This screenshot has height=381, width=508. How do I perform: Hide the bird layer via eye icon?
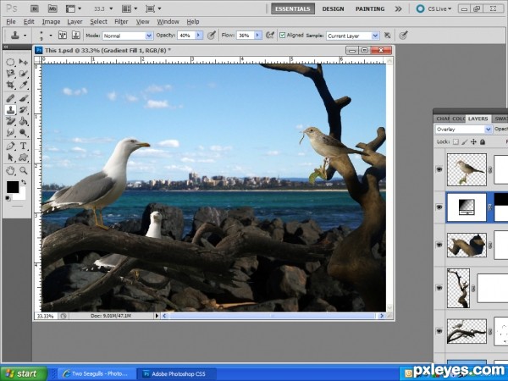click(x=439, y=169)
